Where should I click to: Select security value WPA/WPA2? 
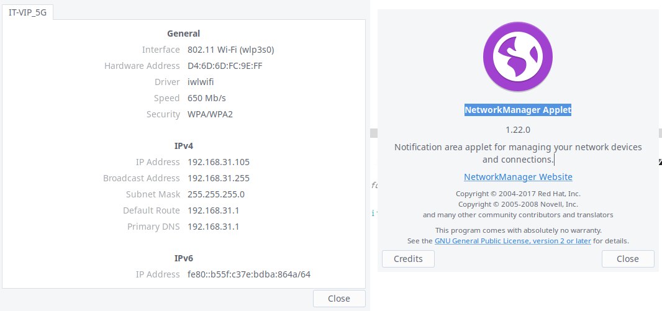211,114
